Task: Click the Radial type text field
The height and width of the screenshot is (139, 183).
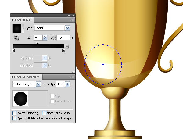Action: (49, 28)
